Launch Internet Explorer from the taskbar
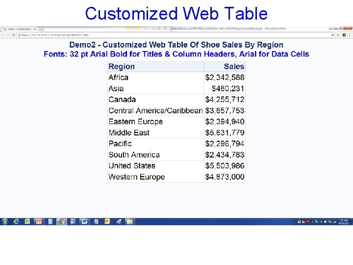Viewport: 353px width, 265px height. click(x=16, y=221)
